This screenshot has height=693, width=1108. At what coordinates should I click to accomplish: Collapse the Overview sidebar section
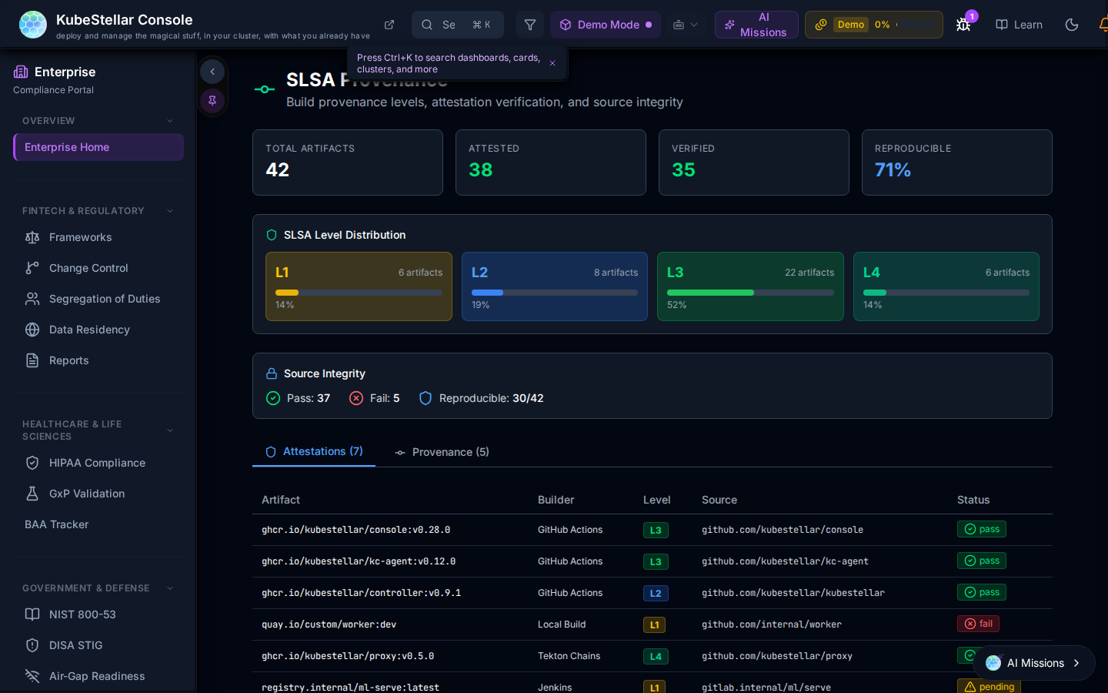(170, 121)
